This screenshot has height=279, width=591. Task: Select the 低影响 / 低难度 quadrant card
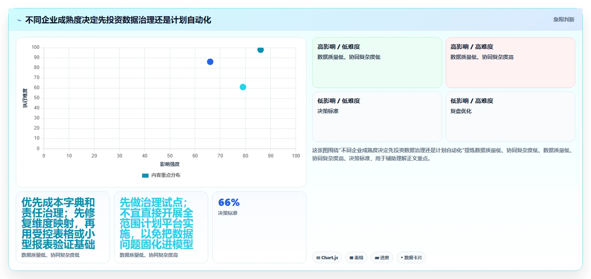pyautogui.click(x=377, y=117)
